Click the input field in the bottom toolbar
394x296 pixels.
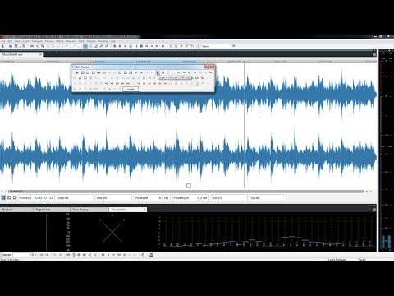[x=24, y=255]
